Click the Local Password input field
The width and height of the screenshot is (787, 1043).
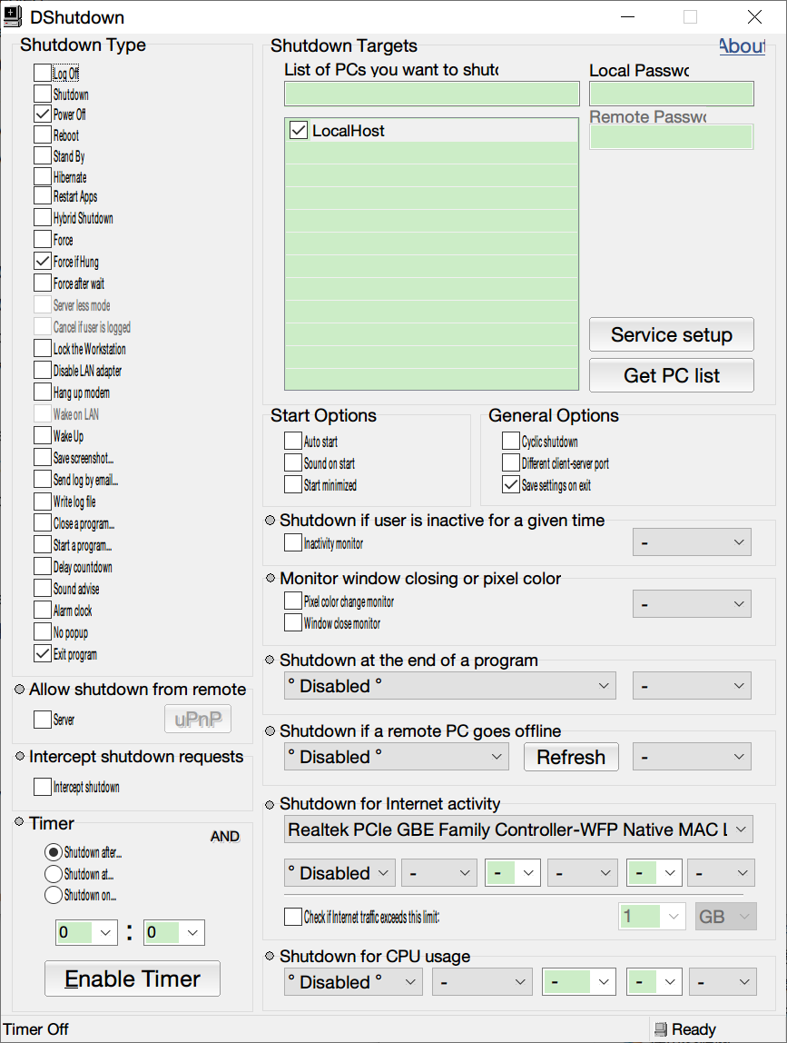(671, 94)
